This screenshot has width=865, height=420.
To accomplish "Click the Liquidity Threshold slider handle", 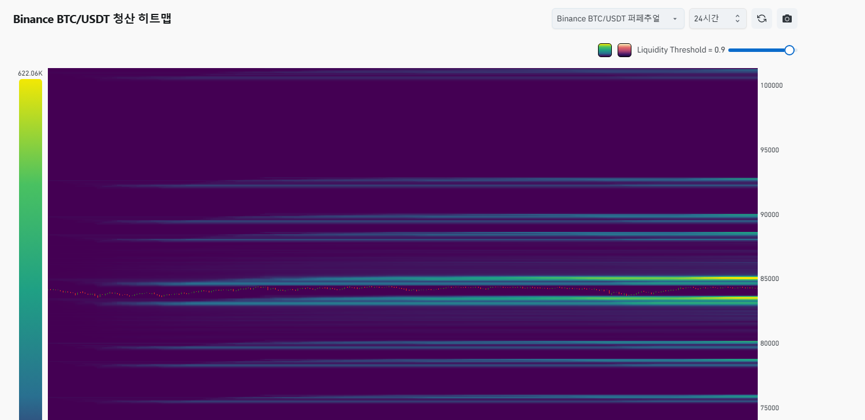I will 789,50.
